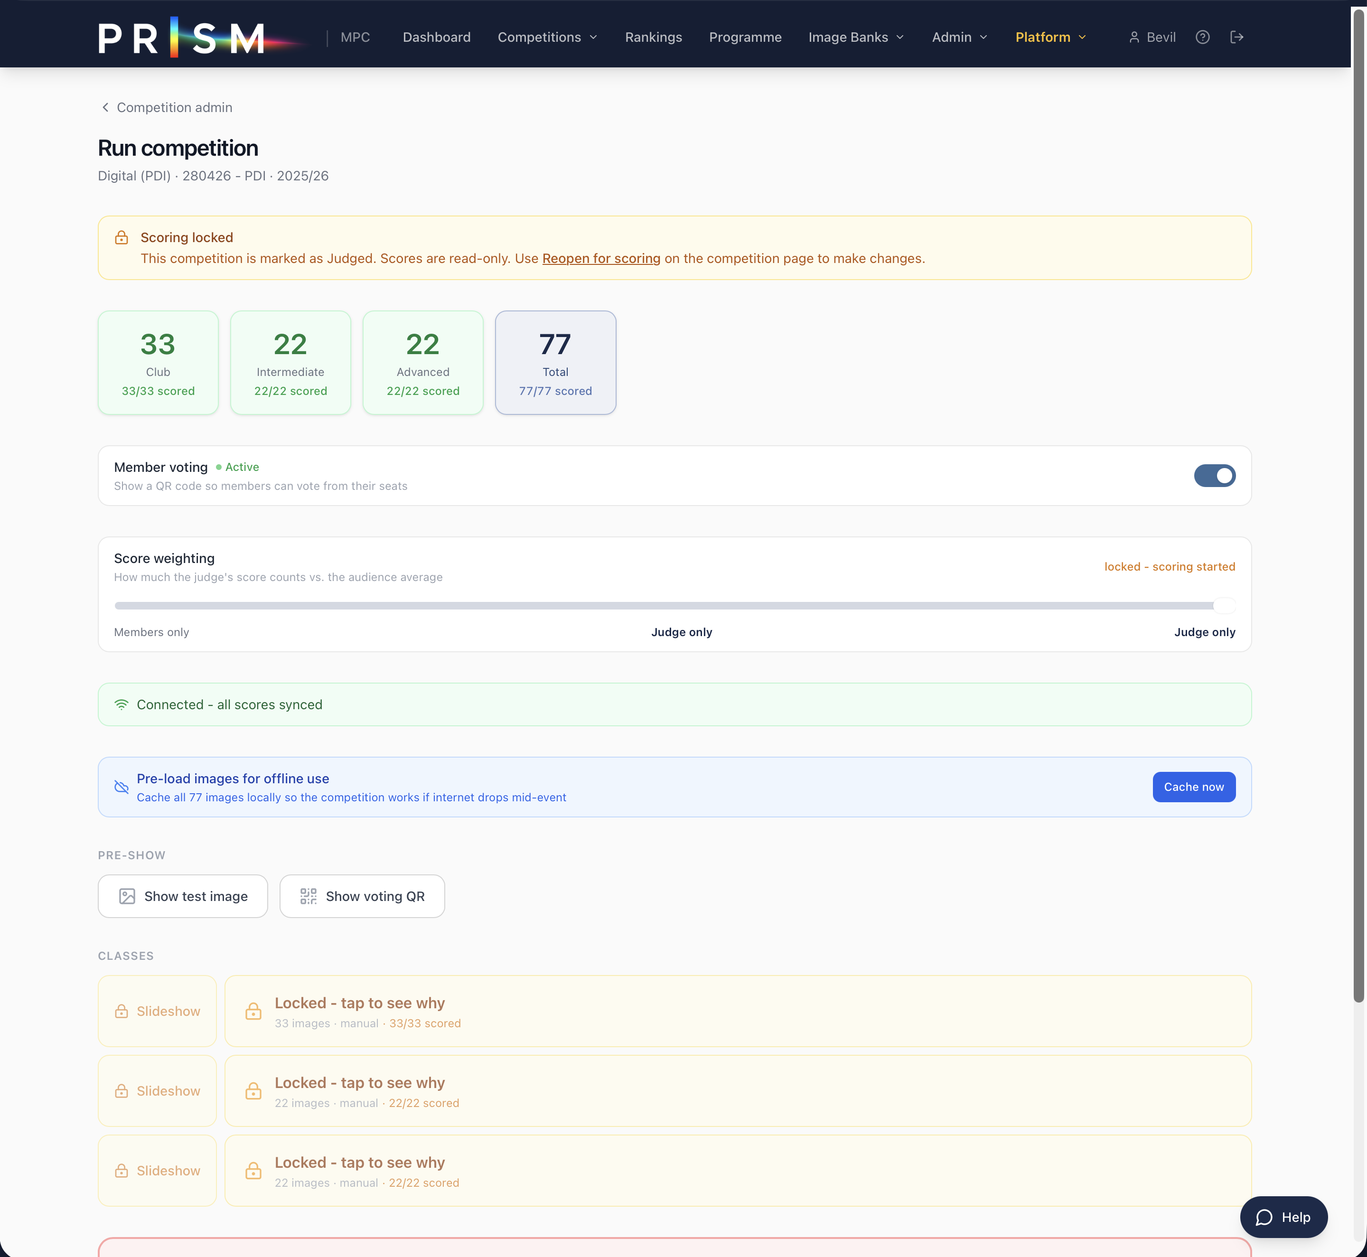Select the Club 33/33 scored card
Viewport: 1367px width, 1257px height.
159,363
